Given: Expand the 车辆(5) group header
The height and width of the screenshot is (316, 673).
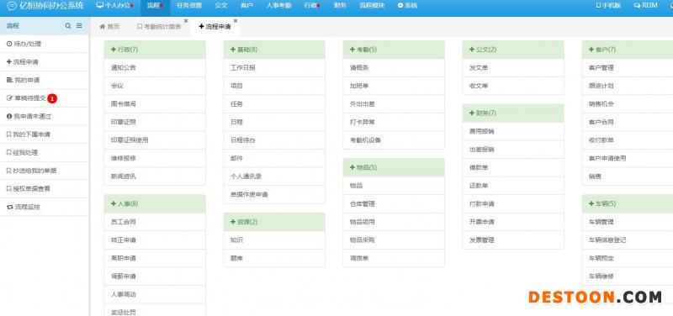Looking at the screenshot, I should (628, 203).
